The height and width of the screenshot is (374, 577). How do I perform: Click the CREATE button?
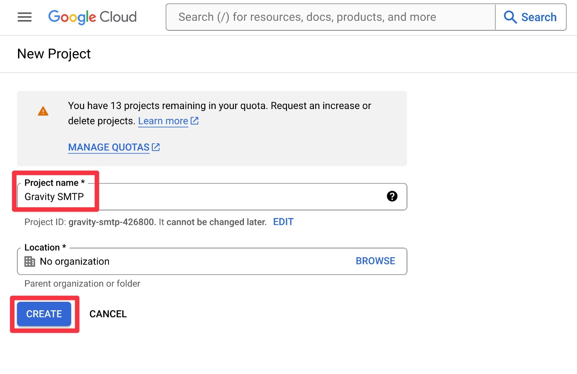pos(44,314)
